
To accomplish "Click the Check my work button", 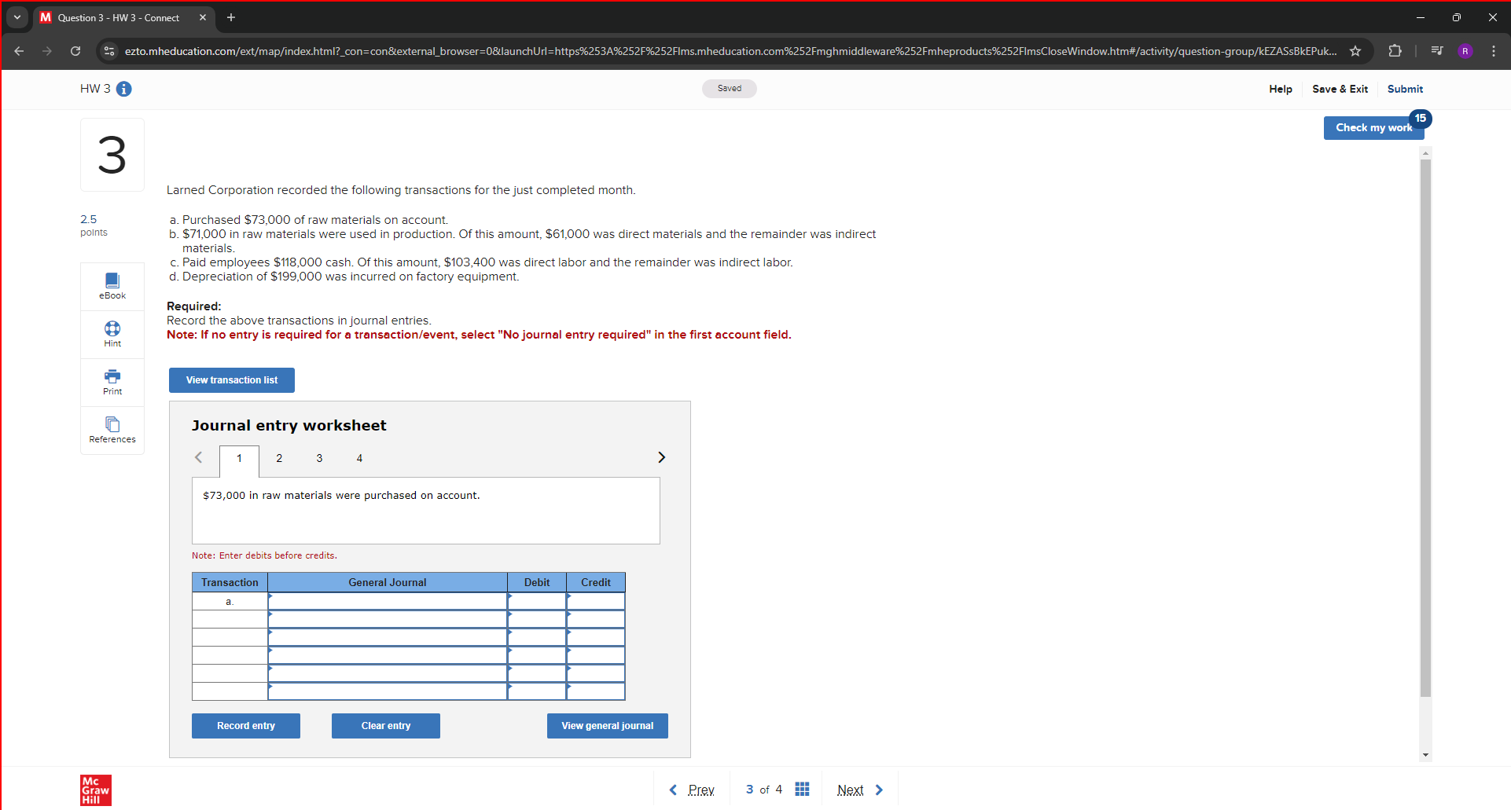I will pyautogui.click(x=1373, y=128).
